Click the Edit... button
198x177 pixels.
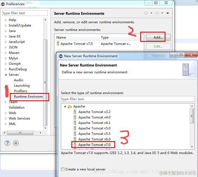tap(158, 46)
